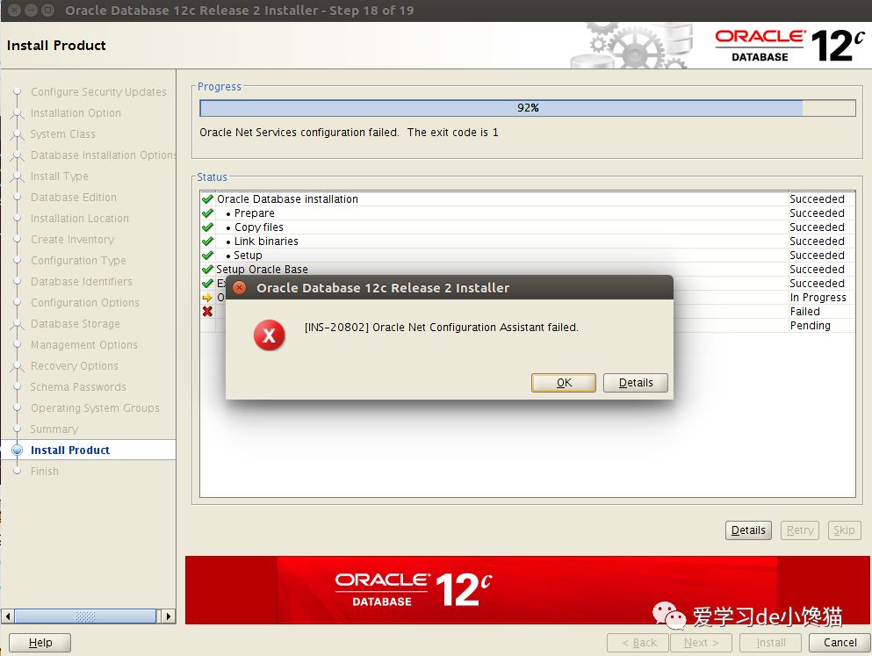Click sidebar scroll right arrow
872x656 pixels.
point(169,616)
